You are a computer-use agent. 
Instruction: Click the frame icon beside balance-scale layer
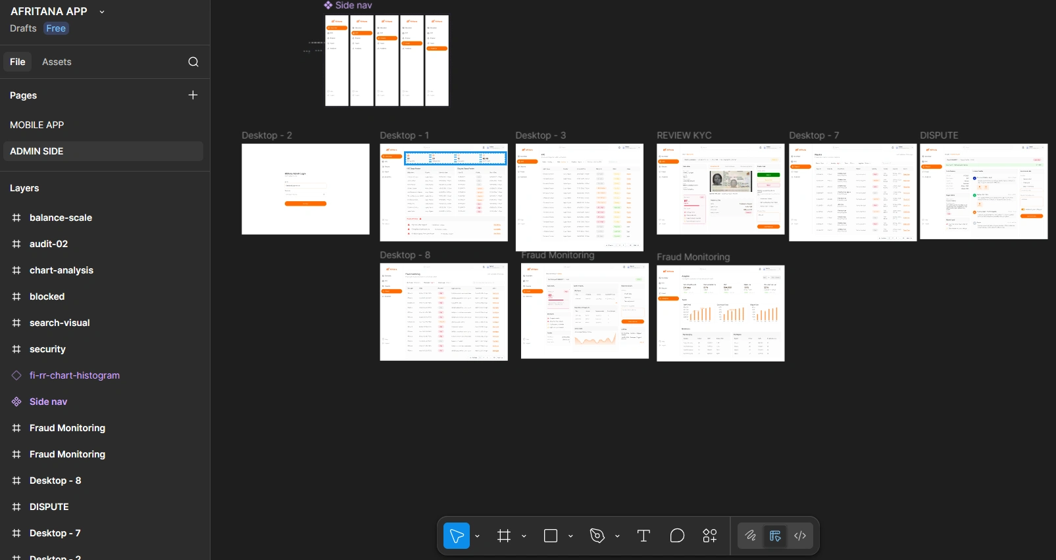[16, 218]
